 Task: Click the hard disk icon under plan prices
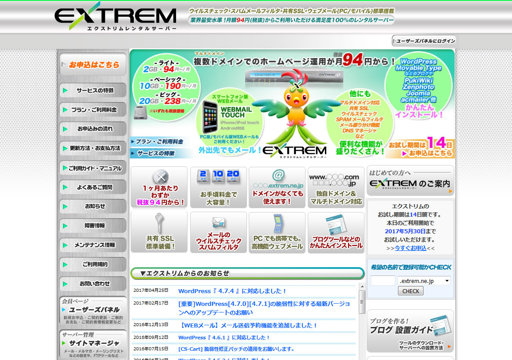pyautogui.click(x=140, y=112)
